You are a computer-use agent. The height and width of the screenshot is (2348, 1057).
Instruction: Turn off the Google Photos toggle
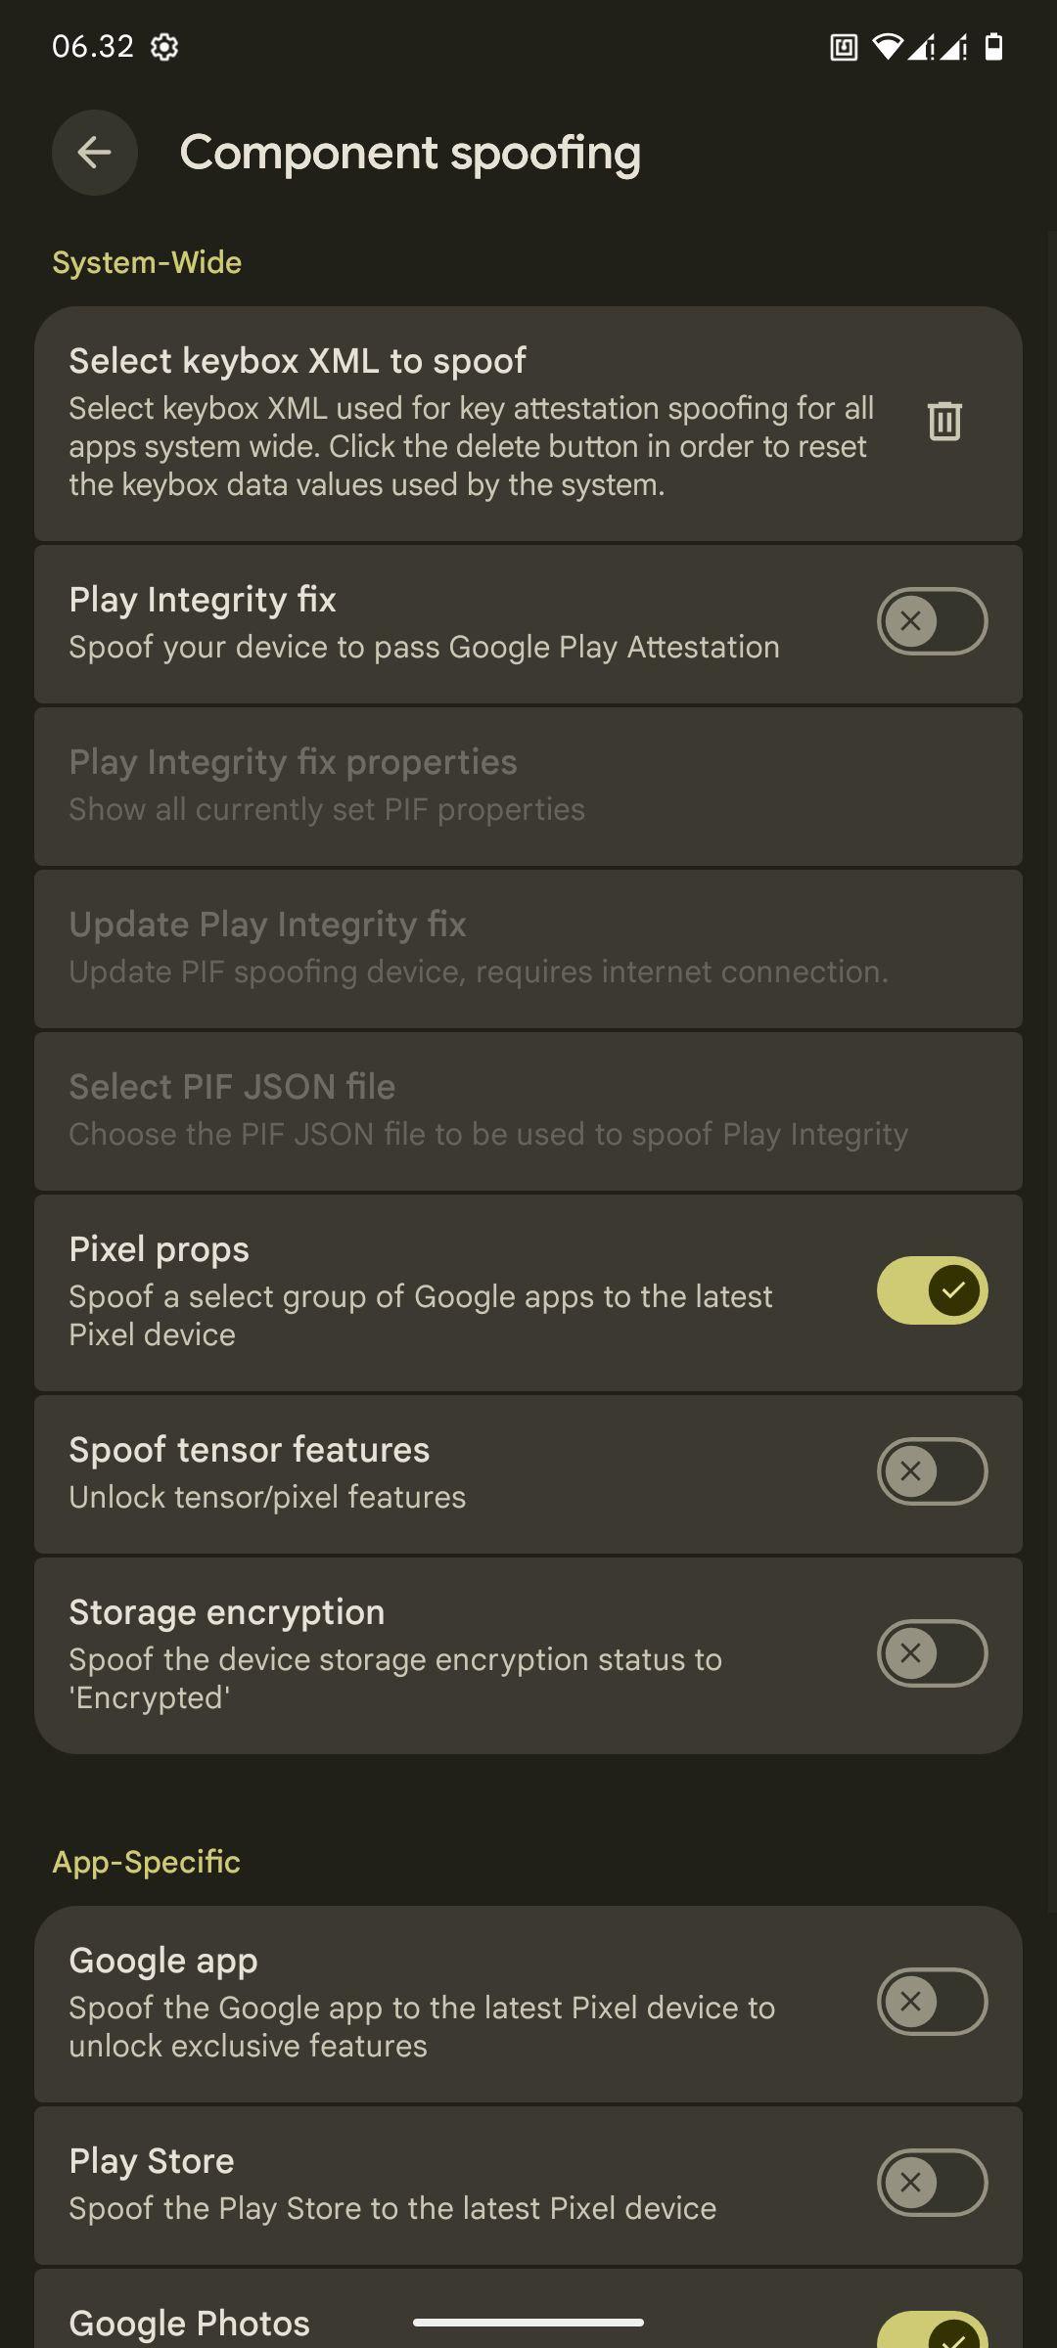tap(932, 2330)
